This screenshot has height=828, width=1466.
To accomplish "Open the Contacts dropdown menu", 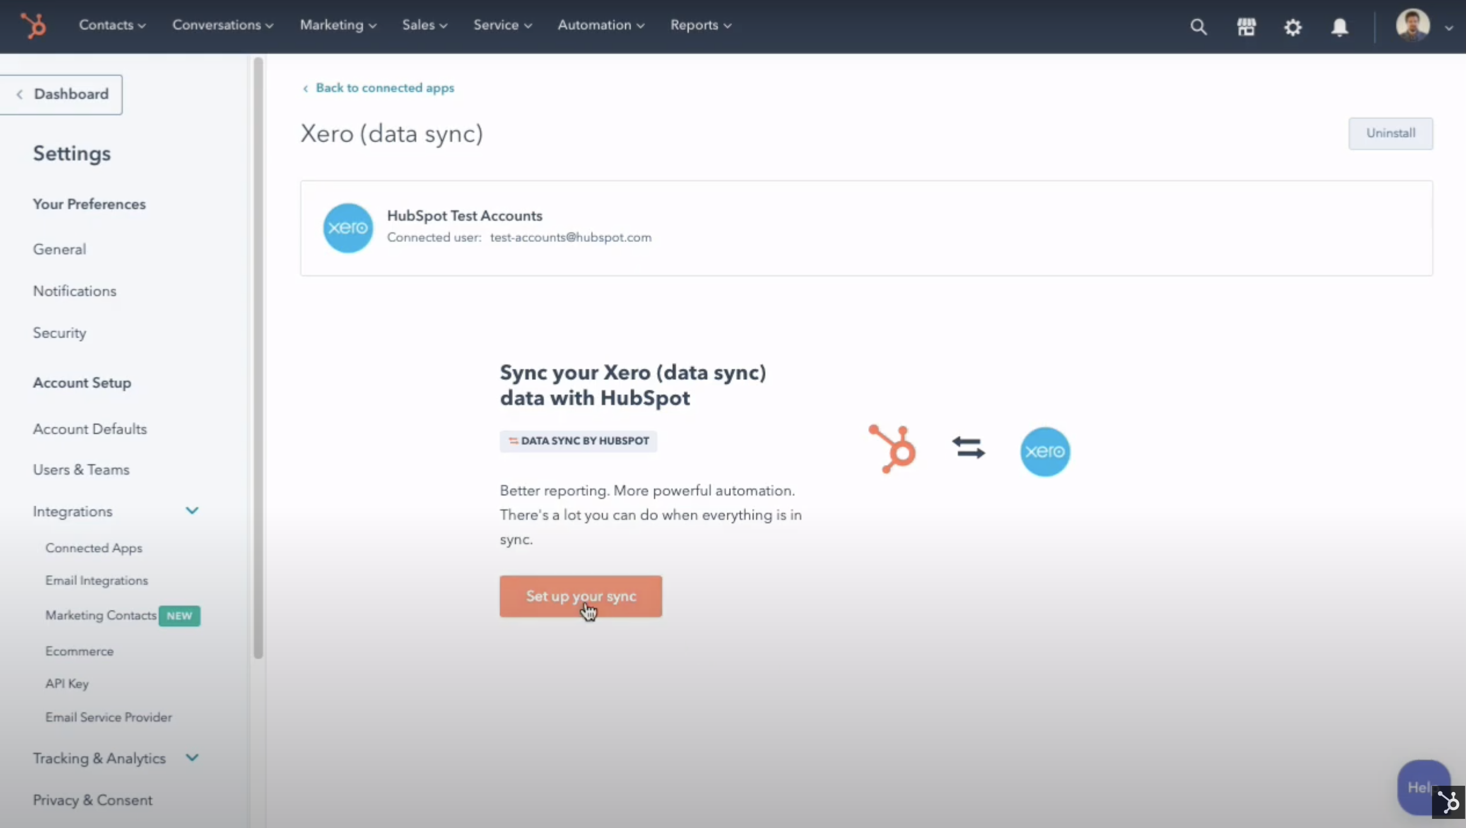I will coord(112,25).
